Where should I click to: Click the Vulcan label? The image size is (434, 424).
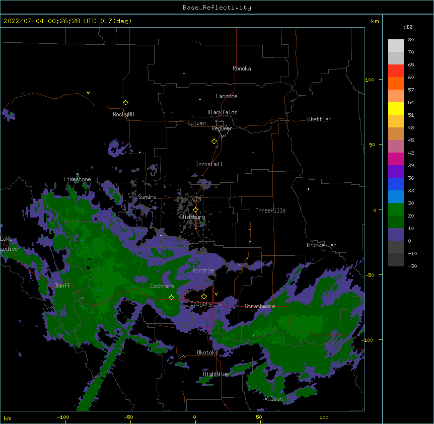[273, 399]
